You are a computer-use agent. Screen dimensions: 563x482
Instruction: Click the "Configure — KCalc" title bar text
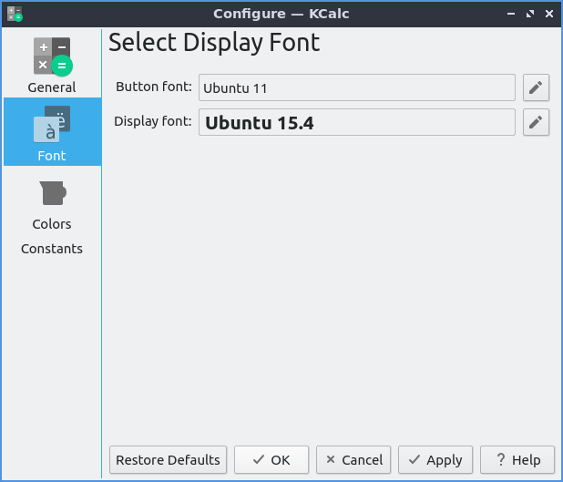(x=281, y=14)
